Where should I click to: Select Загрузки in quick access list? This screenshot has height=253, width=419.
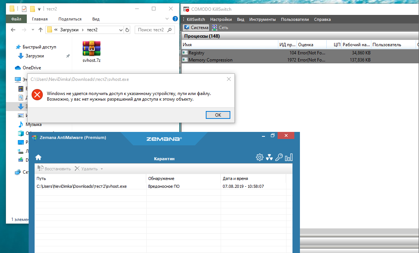point(35,56)
